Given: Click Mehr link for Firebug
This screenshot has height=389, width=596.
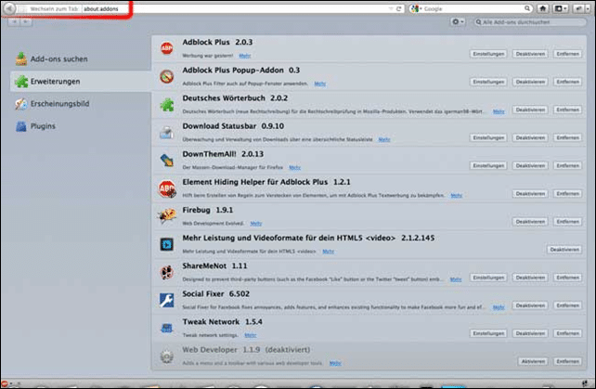Looking at the screenshot, I should click(x=256, y=224).
